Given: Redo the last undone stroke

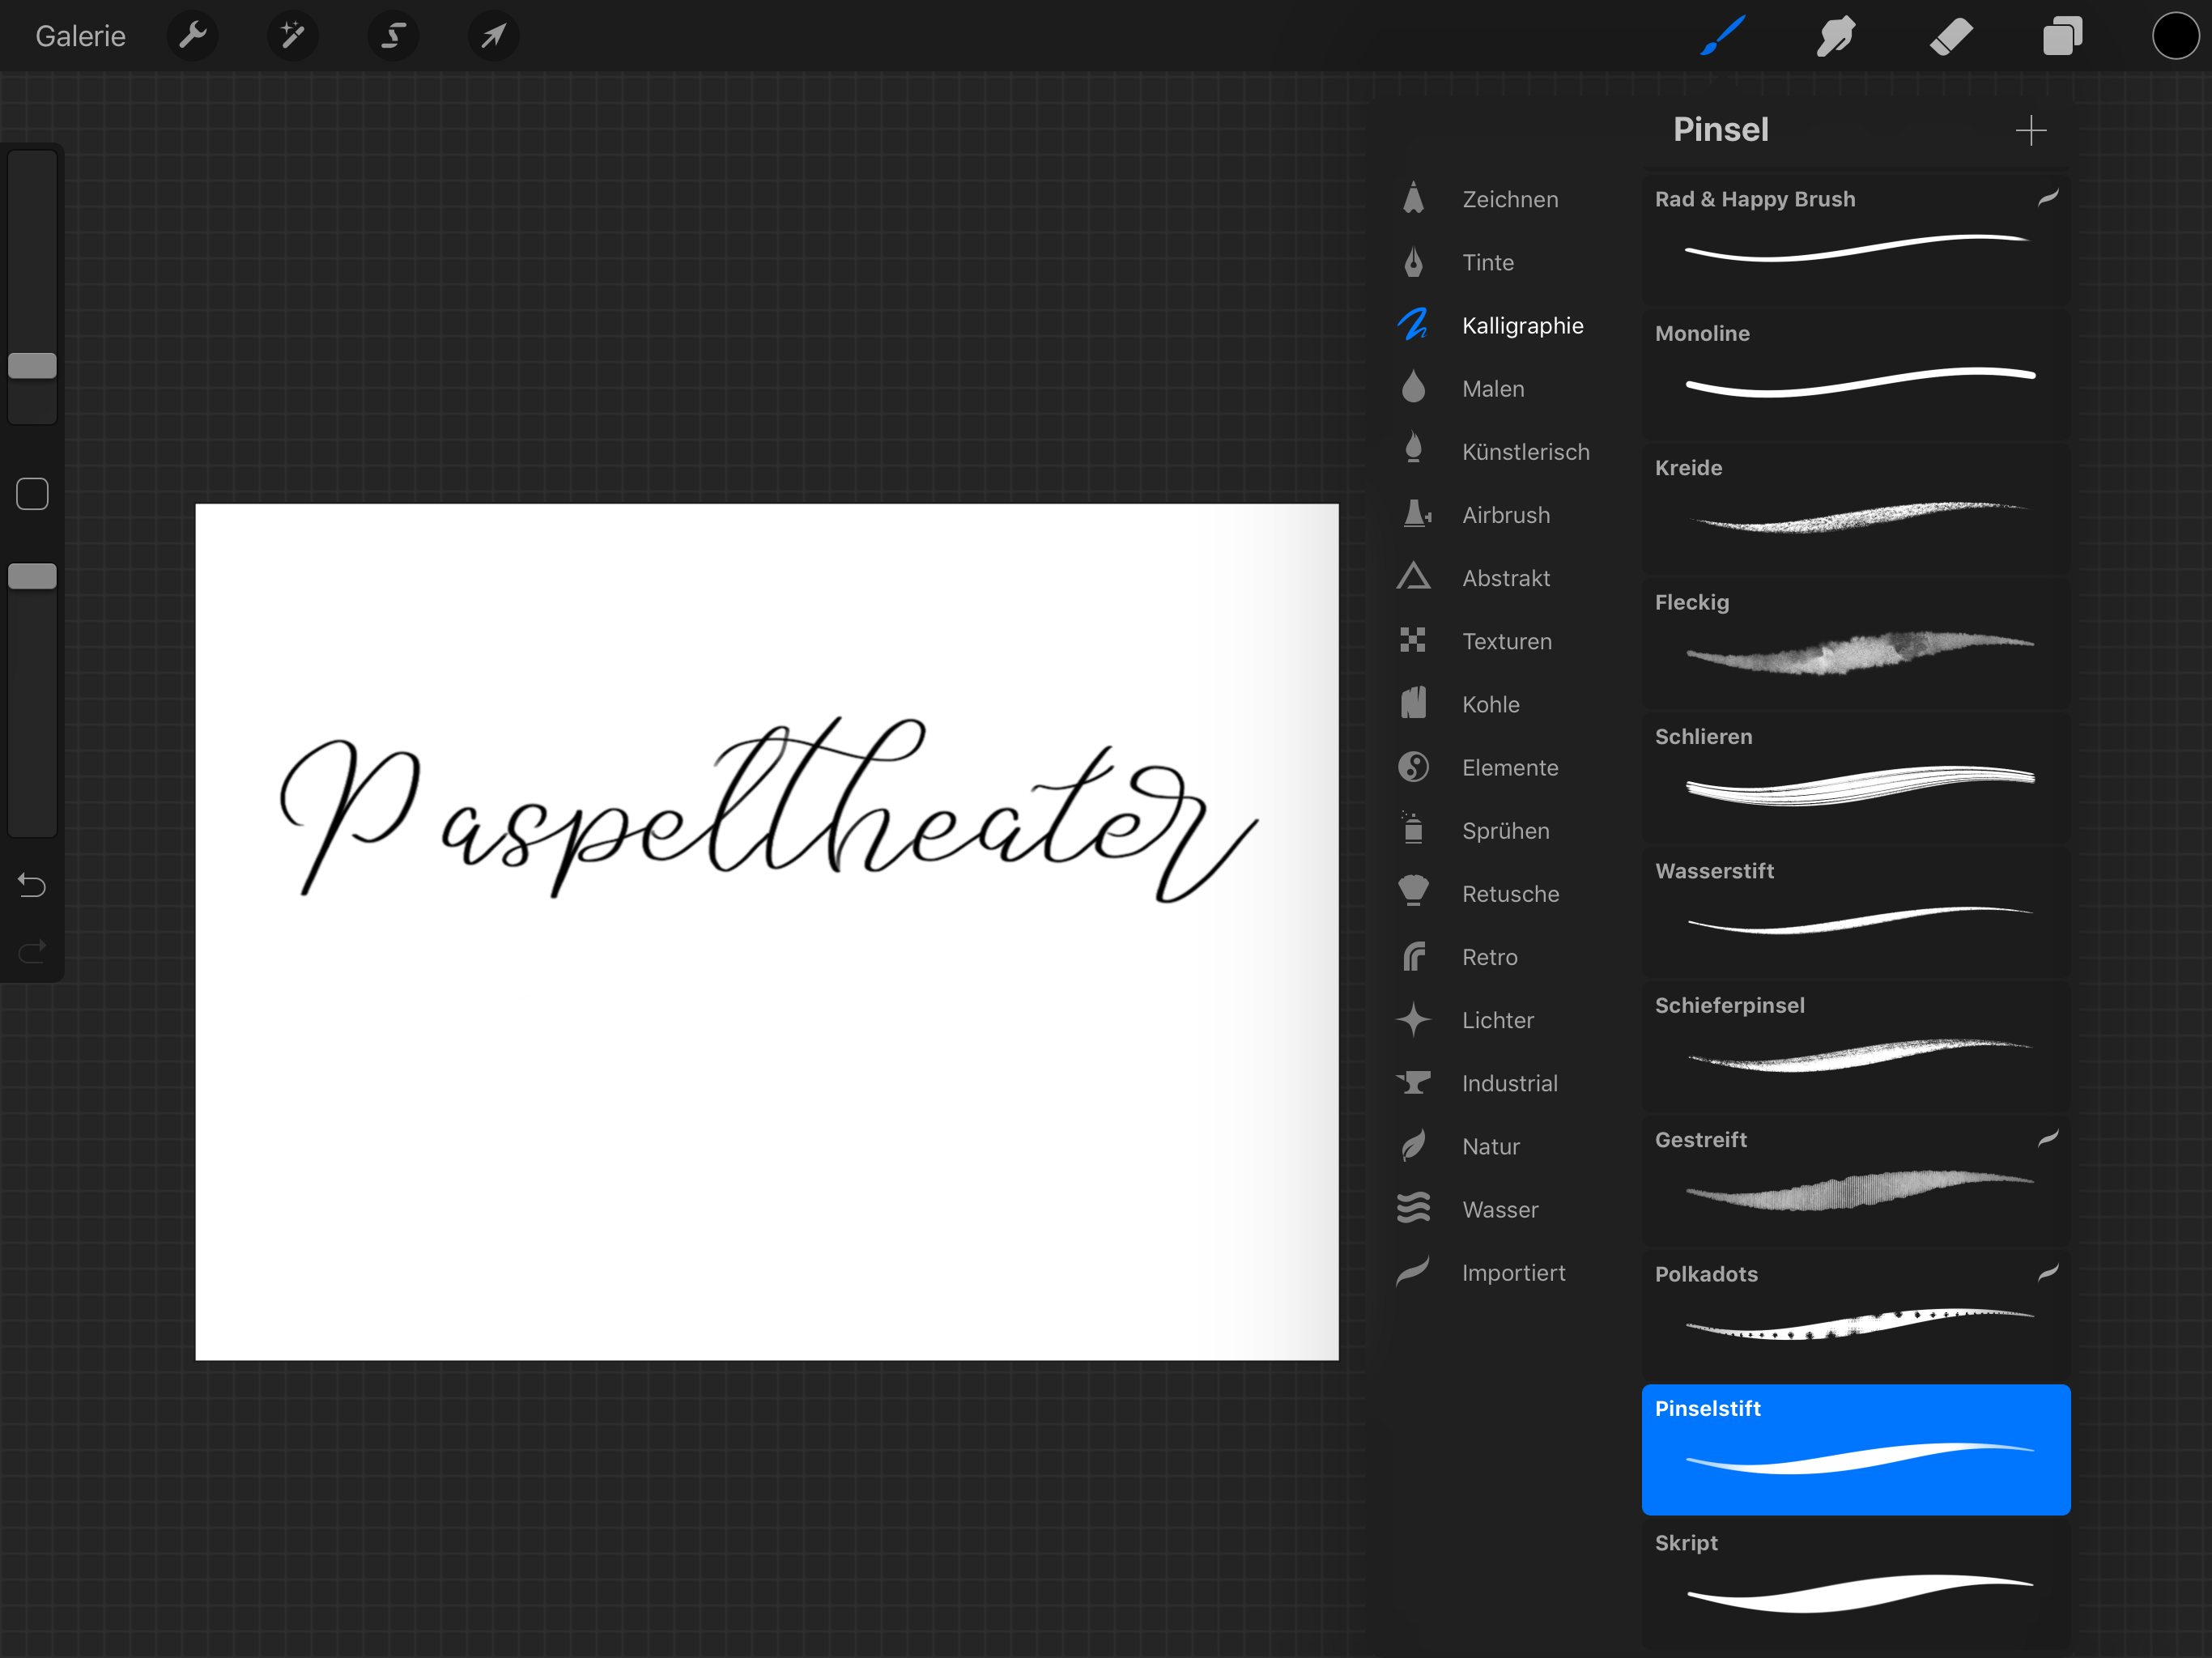Looking at the screenshot, I should coord(32,950).
